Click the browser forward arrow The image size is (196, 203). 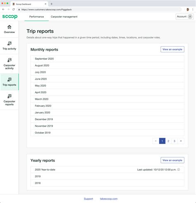[x=8, y=9]
